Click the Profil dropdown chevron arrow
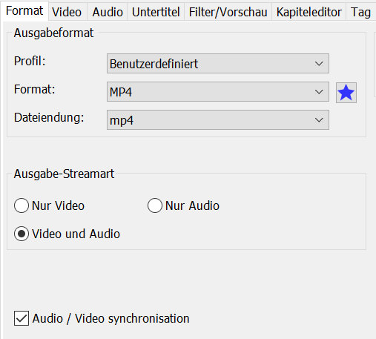 point(319,64)
